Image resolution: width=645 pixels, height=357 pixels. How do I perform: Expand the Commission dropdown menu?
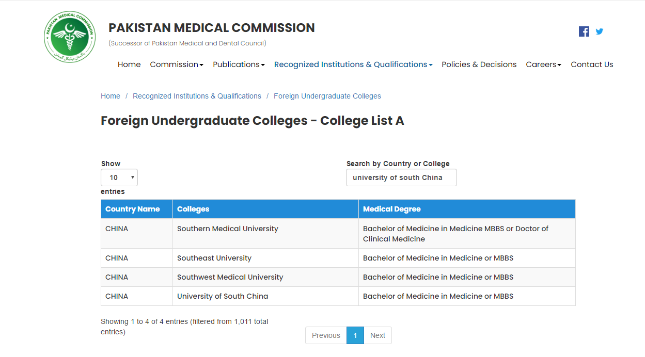coord(177,64)
